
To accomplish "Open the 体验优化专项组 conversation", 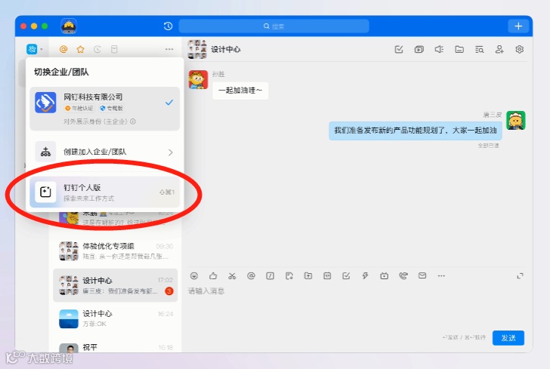I will (116, 251).
